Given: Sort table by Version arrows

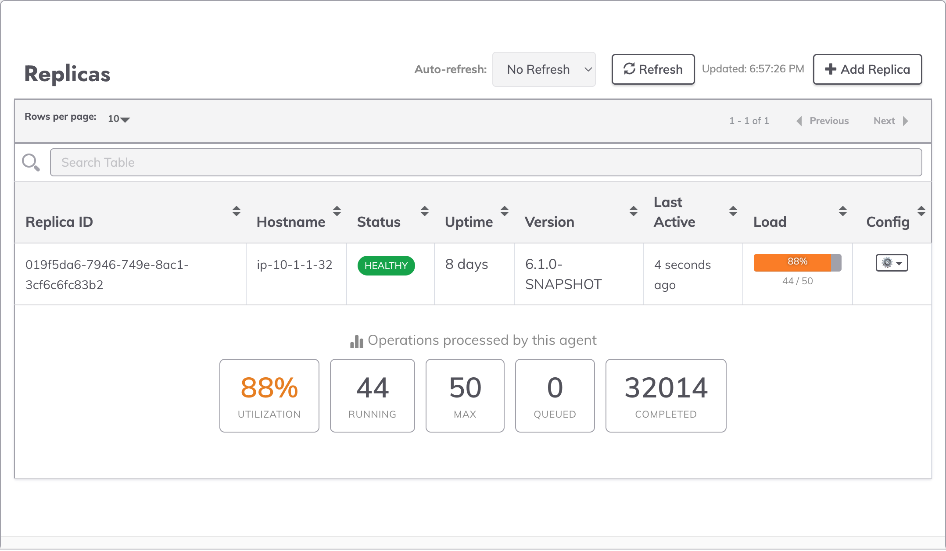Looking at the screenshot, I should click(x=634, y=211).
